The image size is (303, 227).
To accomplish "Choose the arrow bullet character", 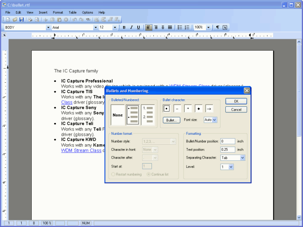I will [x=209, y=109].
